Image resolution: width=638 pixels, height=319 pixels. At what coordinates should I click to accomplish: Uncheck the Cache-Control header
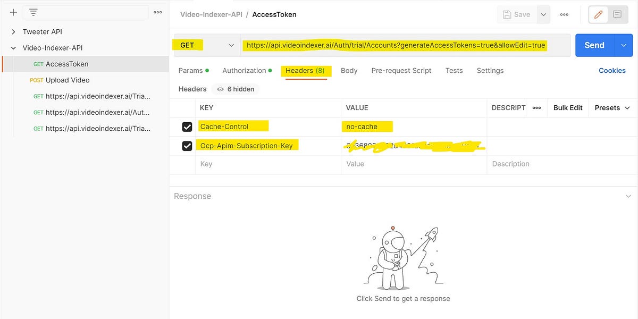187,127
